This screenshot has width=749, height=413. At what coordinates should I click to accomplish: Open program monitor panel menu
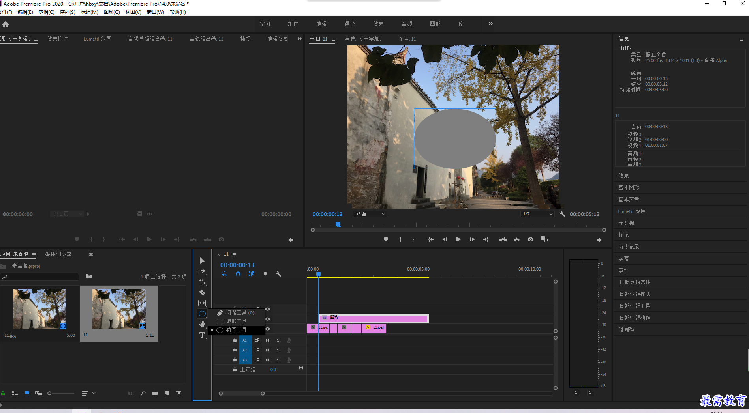(x=334, y=39)
